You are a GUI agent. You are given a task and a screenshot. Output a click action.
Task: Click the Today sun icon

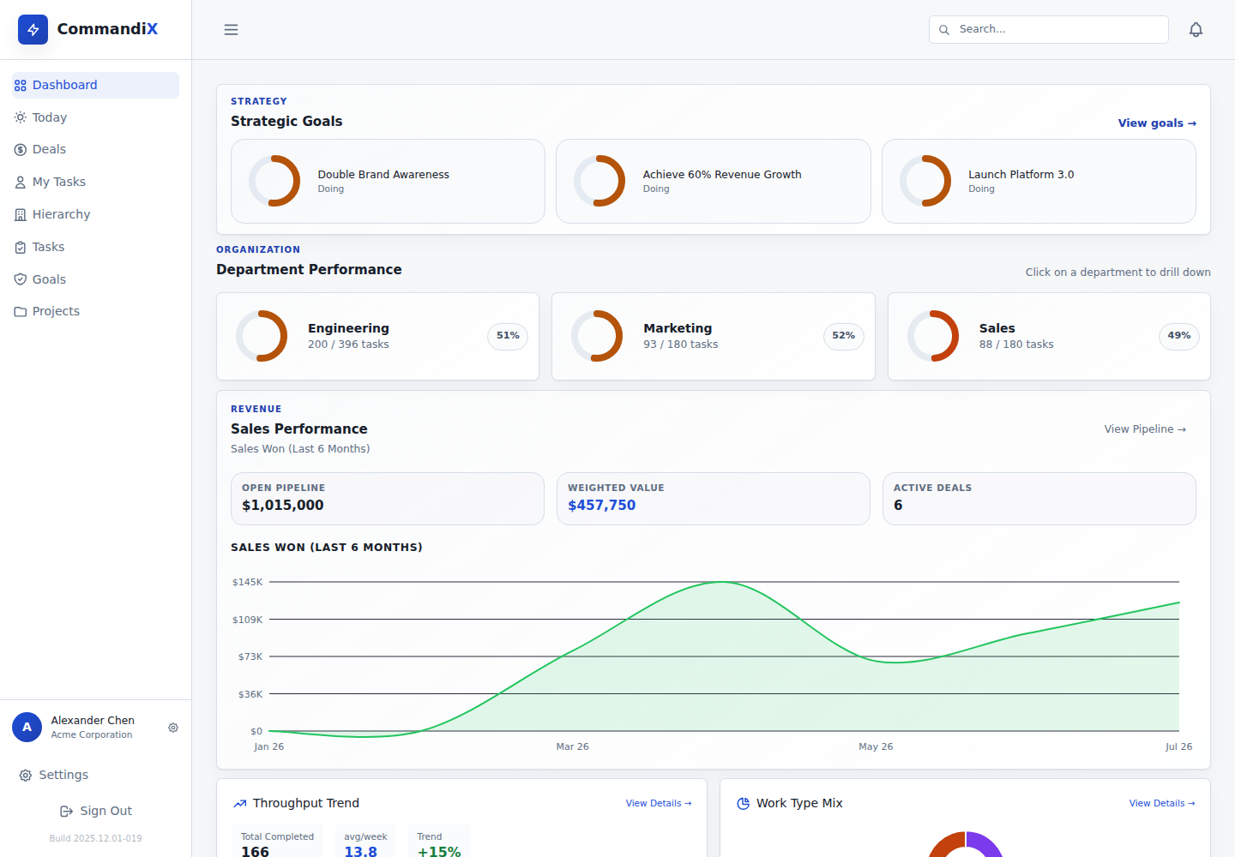pos(21,117)
